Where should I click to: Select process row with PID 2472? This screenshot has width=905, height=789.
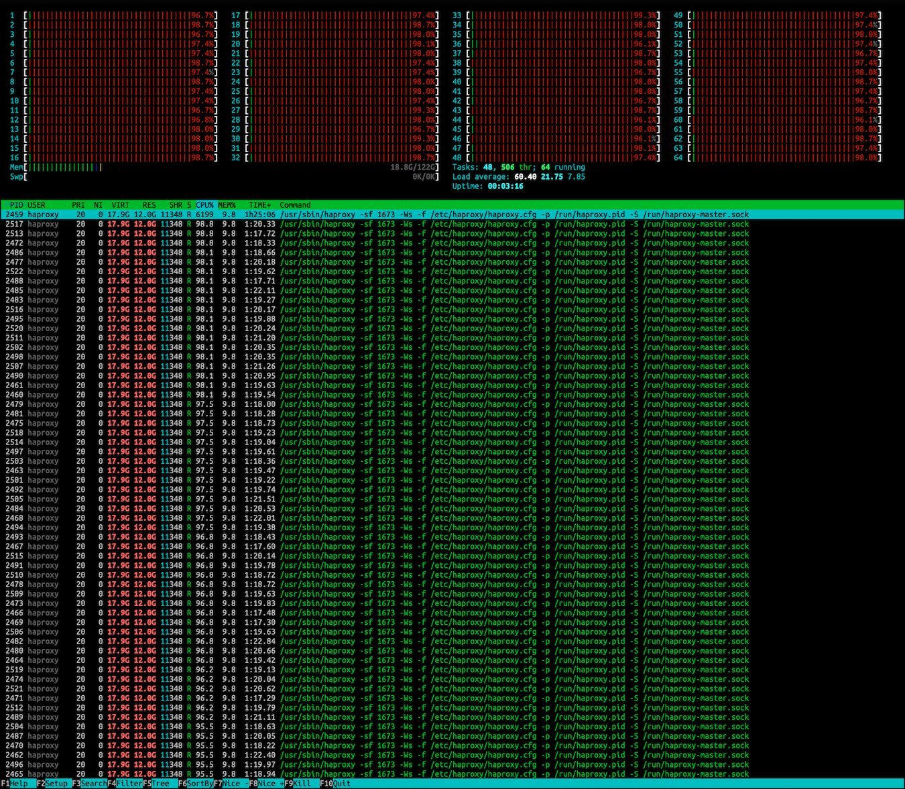tap(452, 243)
